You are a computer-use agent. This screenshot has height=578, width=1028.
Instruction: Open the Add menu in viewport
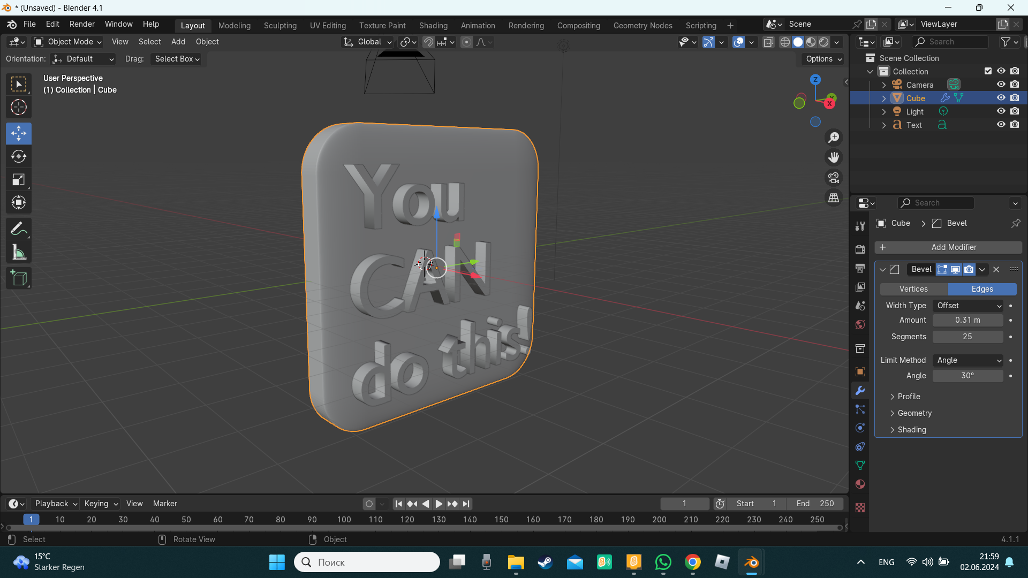coord(178,42)
